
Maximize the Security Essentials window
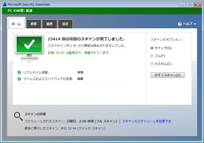[x=190, y=5]
